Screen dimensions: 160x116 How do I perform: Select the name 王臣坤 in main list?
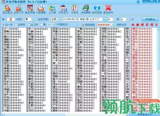tap(60, 29)
